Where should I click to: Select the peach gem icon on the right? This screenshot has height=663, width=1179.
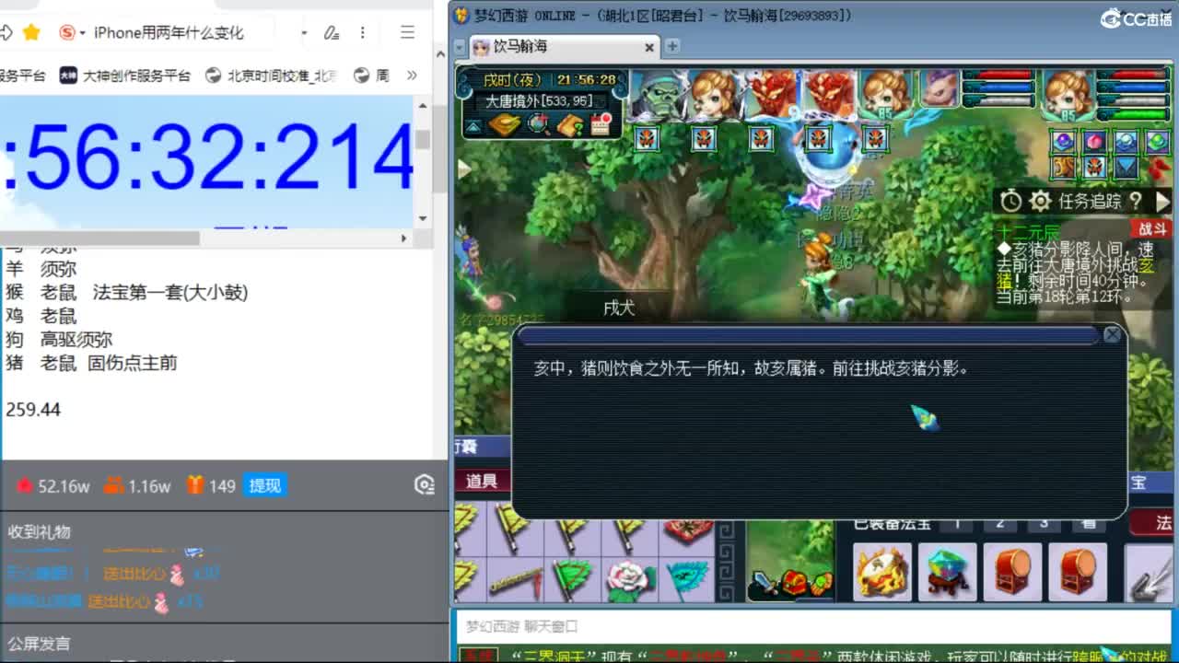click(1094, 141)
